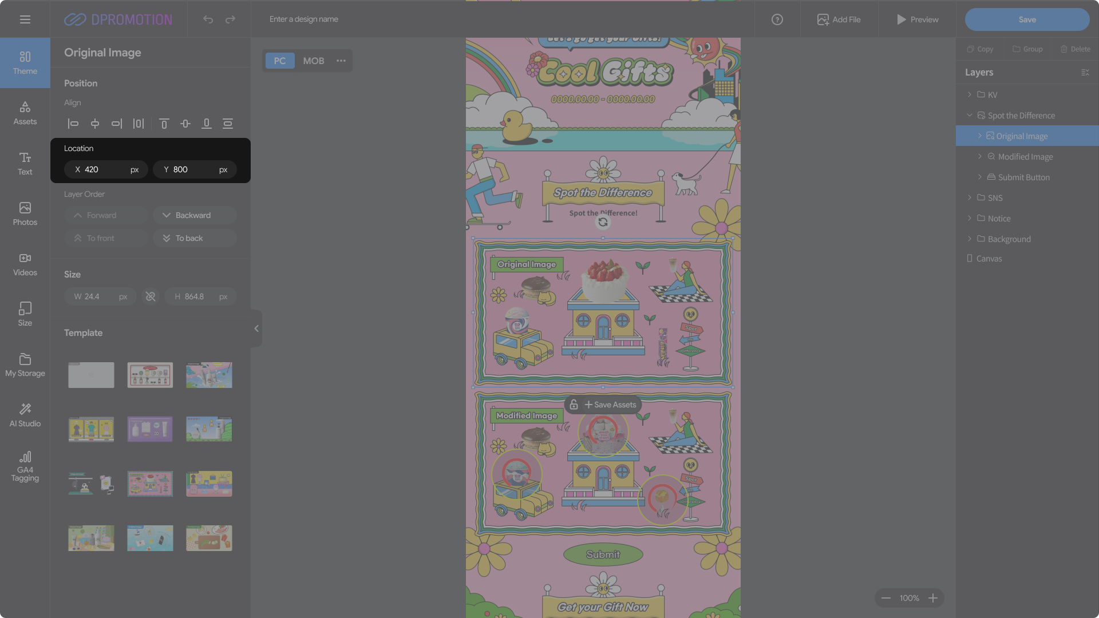The height and width of the screenshot is (618, 1099).
Task: Open GA4 Tagging sidebar item
Action: (x=25, y=466)
